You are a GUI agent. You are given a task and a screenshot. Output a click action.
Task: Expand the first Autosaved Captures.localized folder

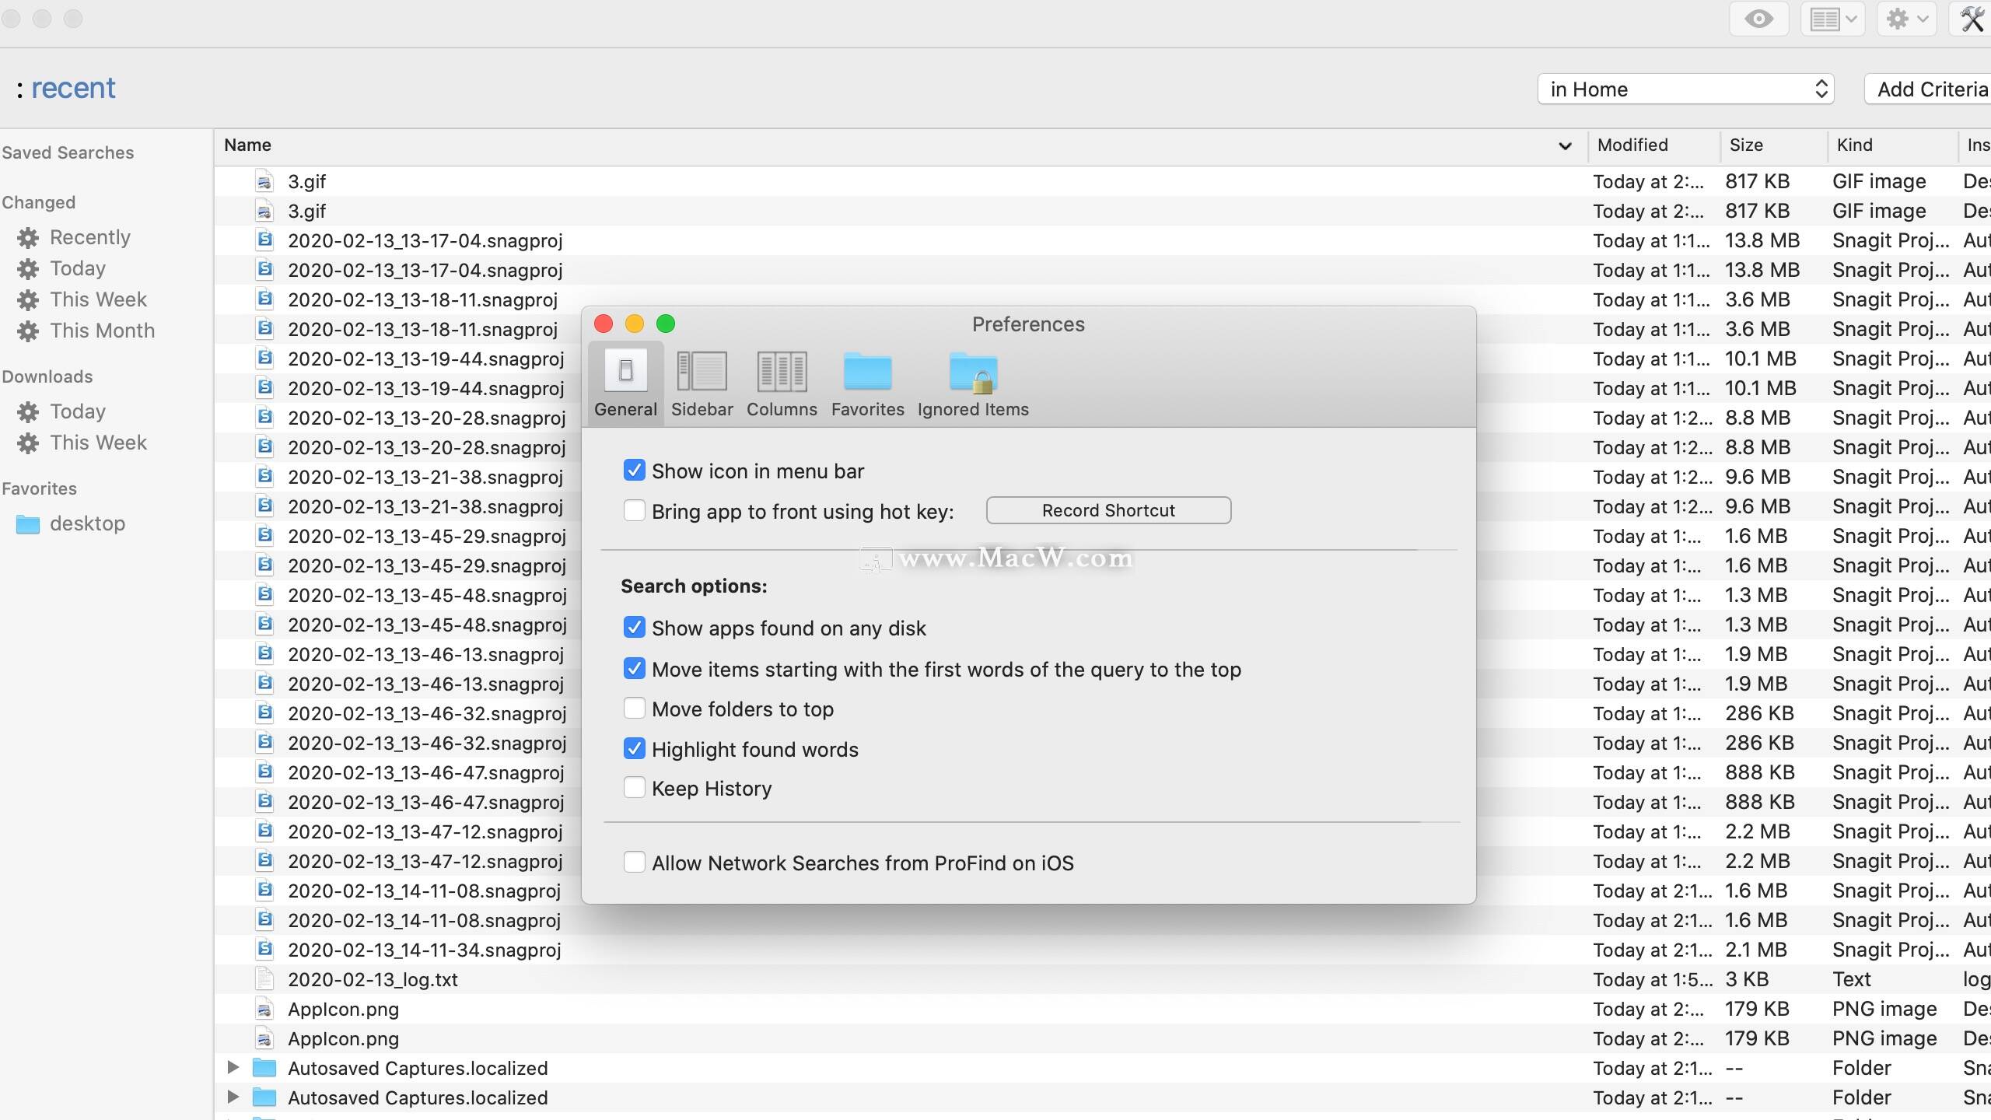[x=232, y=1067]
